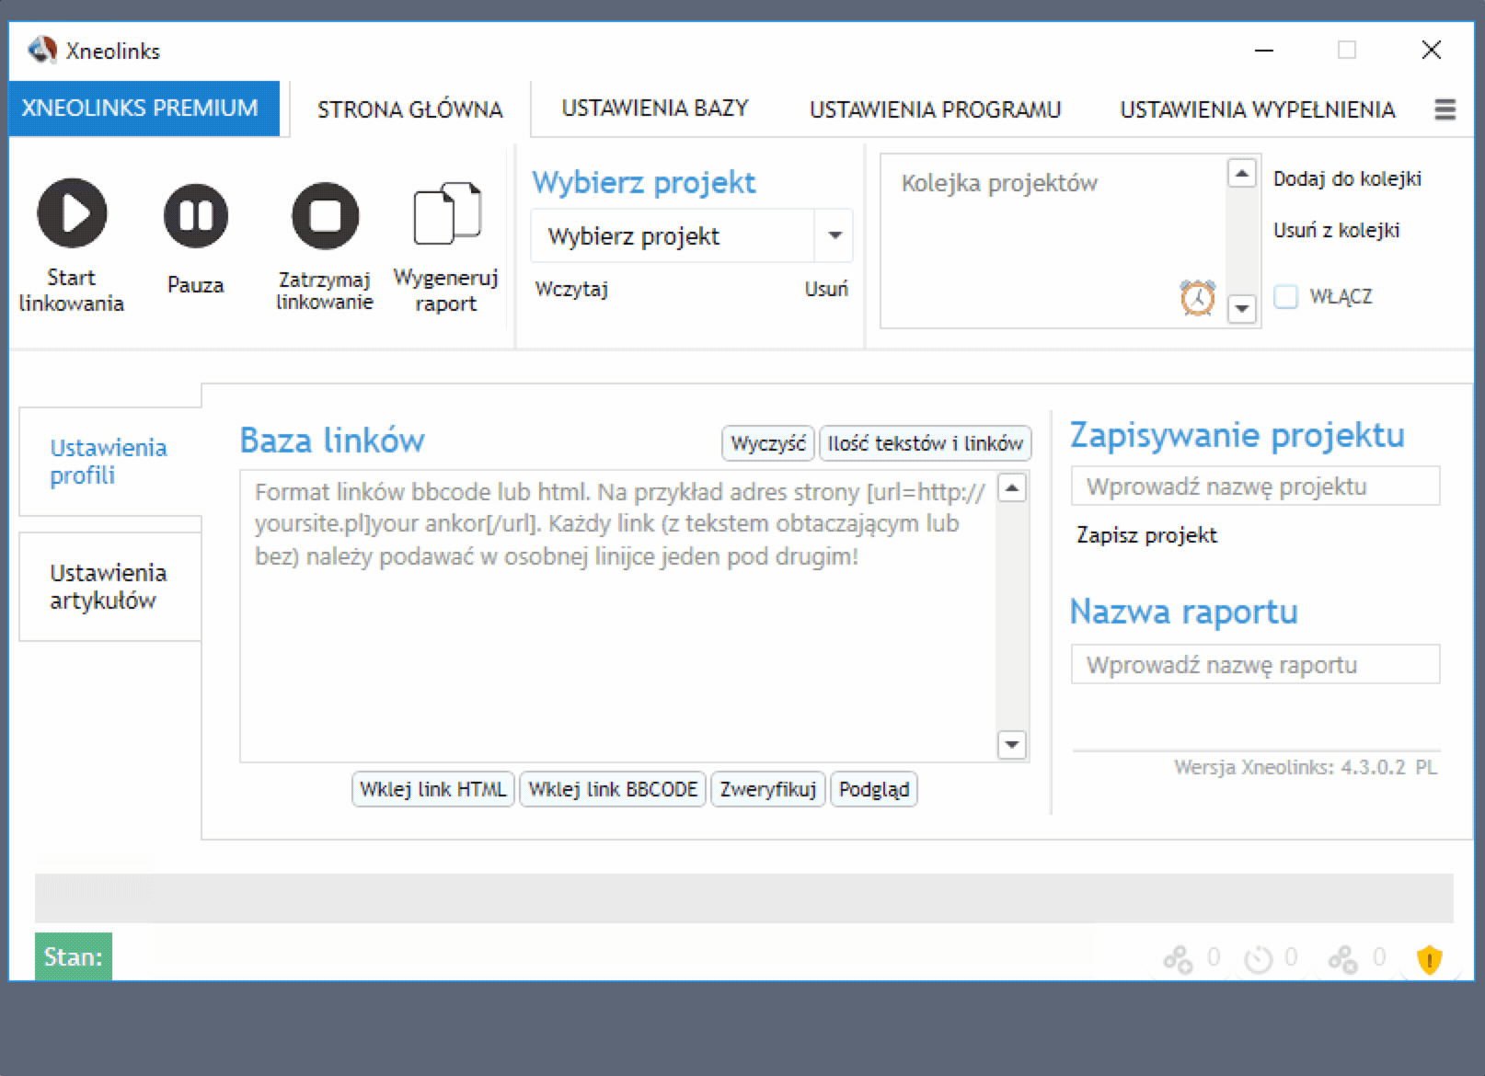Open the alarm clock scheduler icon
Image resolution: width=1485 pixels, height=1076 pixels.
1197,298
